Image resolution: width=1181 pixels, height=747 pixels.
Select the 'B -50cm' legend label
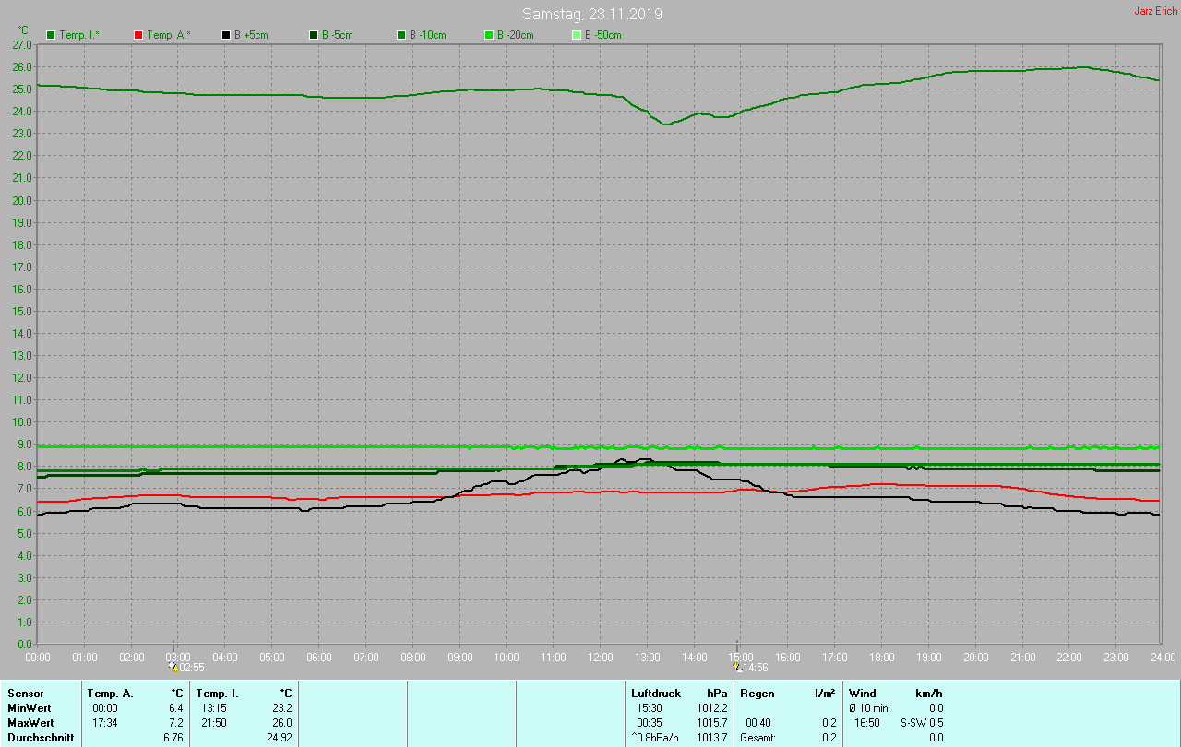click(x=602, y=35)
